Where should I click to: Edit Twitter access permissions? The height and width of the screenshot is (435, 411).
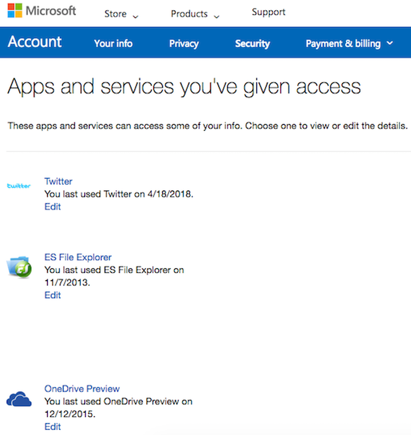(x=53, y=207)
